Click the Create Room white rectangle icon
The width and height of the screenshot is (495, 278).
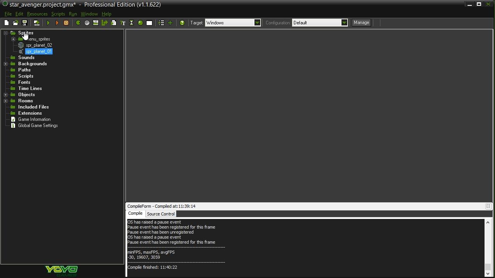point(149,23)
